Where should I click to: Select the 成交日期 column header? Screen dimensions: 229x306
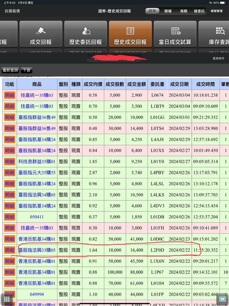[x=179, y=84]
